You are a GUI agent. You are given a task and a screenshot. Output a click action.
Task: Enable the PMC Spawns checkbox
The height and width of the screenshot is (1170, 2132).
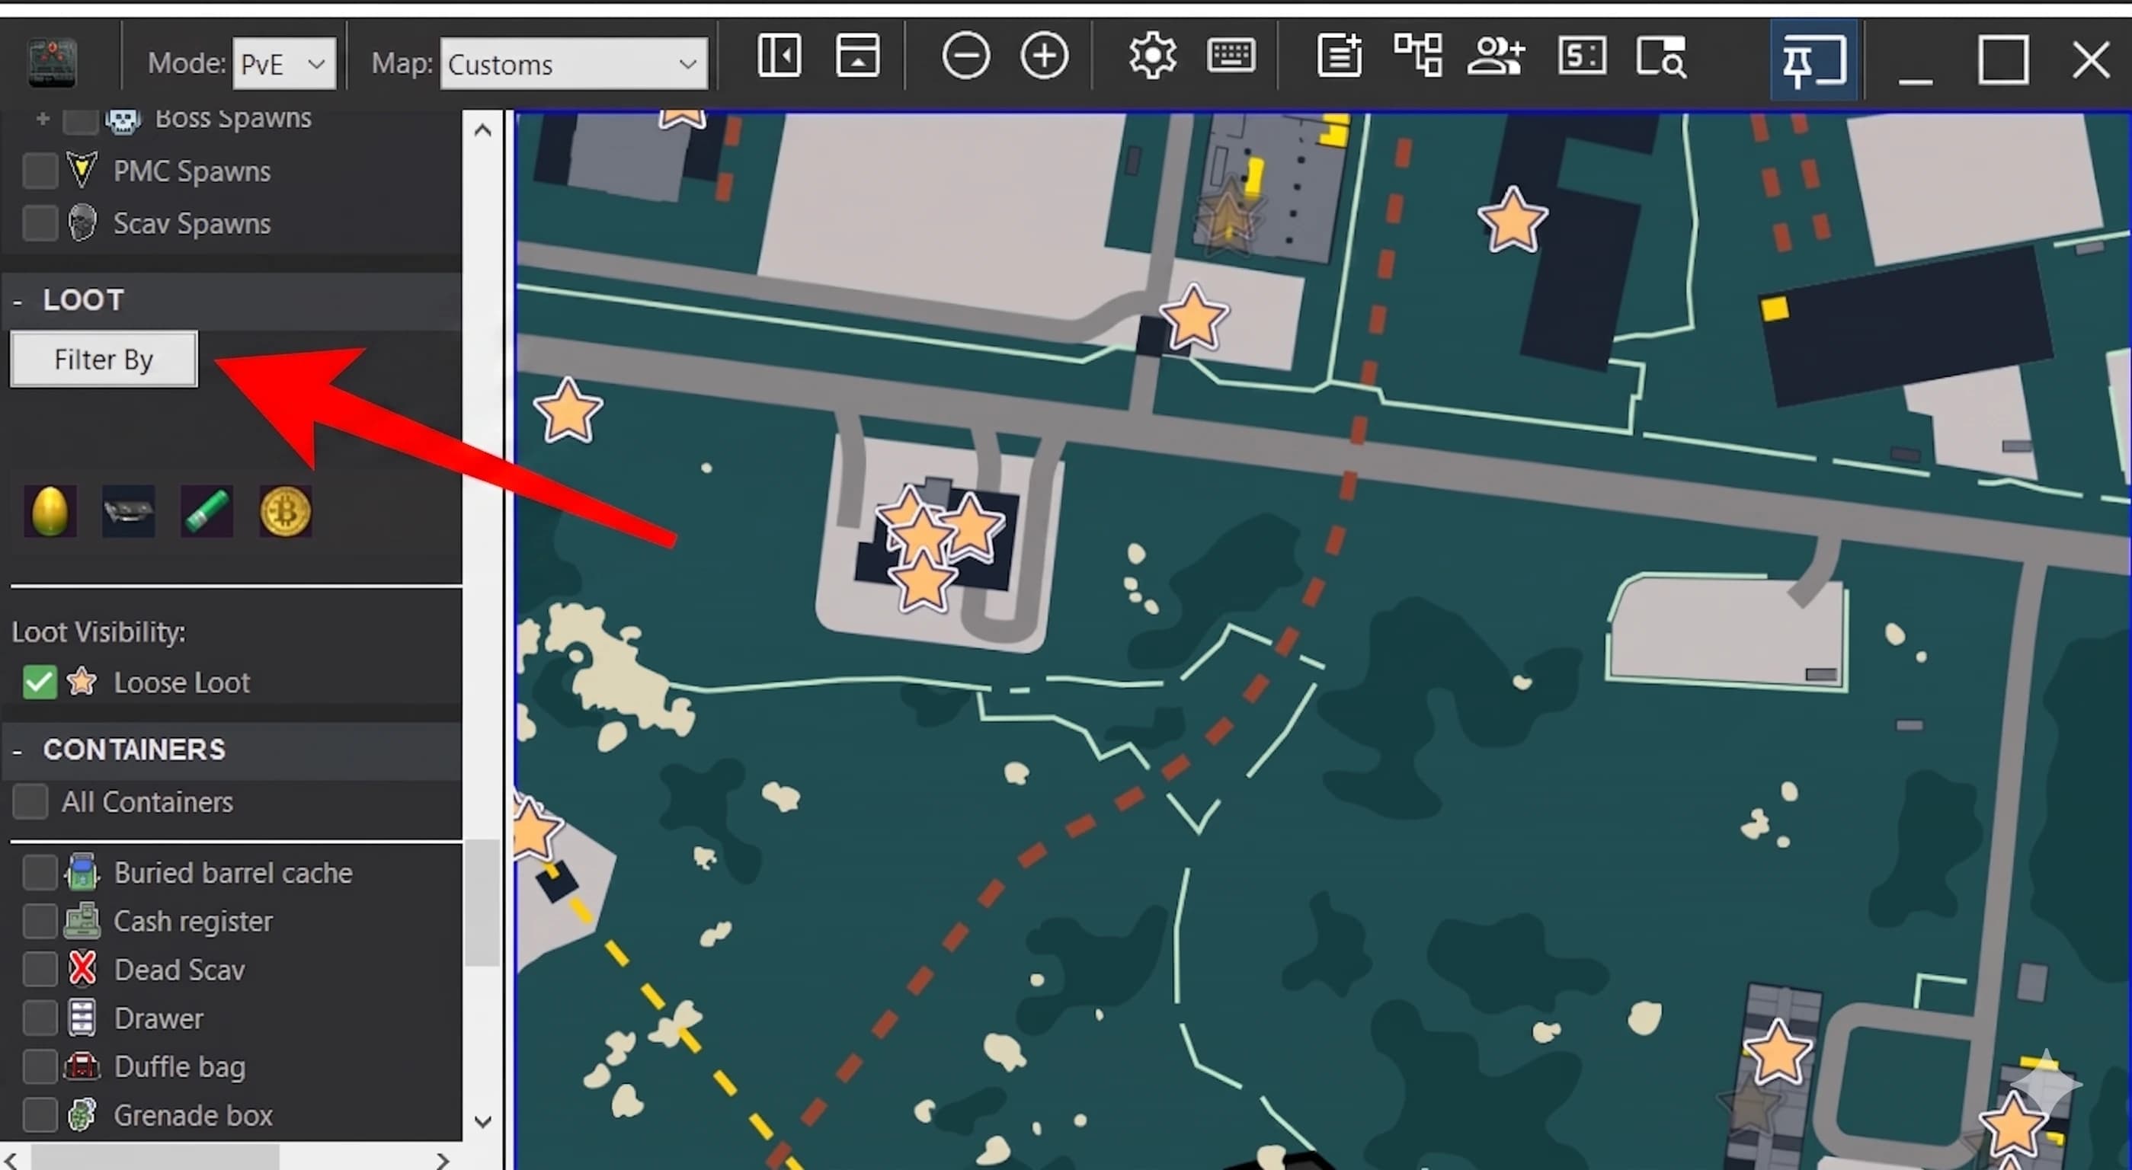40,171
